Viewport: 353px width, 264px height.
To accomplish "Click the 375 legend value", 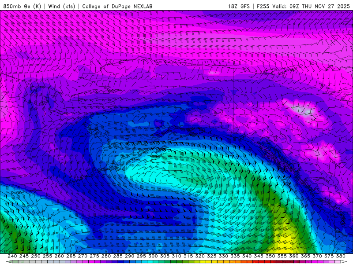I will click(x=329, y=256).
